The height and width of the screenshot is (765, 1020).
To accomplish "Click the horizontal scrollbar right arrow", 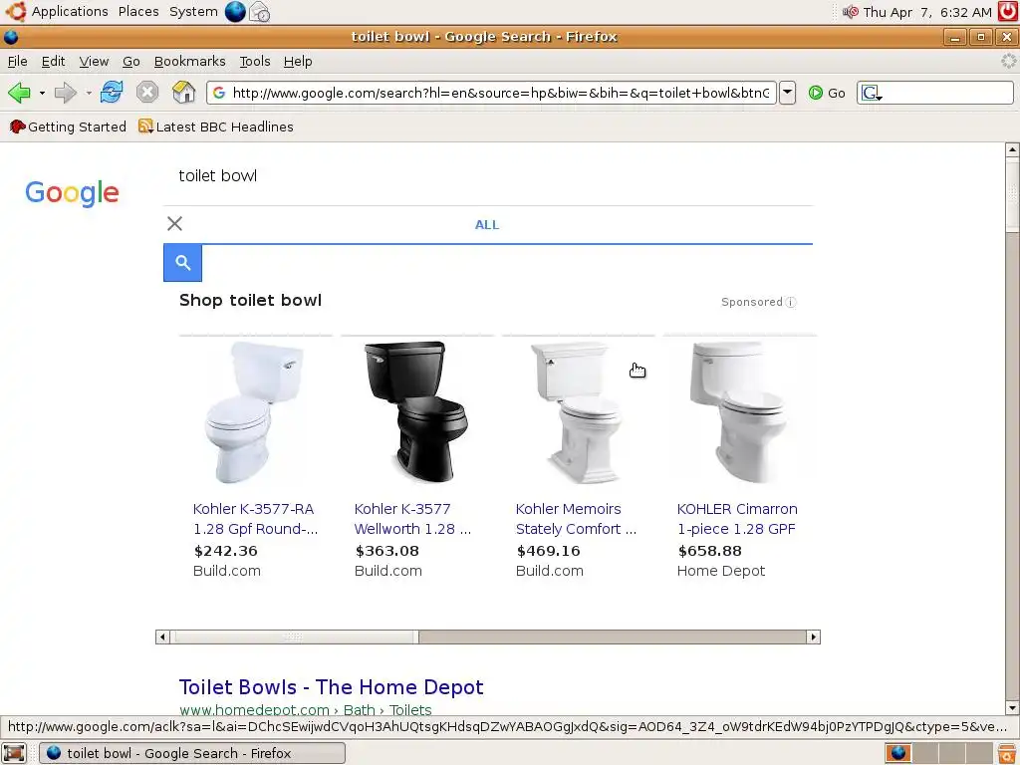I will pyautogui.click(x=813, y=637).
